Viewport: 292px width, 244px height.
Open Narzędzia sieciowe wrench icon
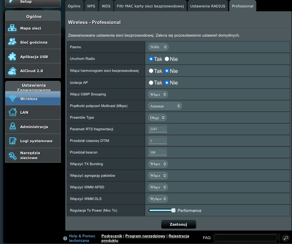pyautogui.click(x=12, y=155)
